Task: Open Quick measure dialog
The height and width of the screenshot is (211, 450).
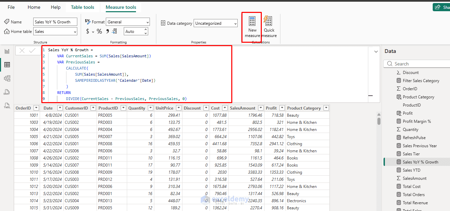Action: 269,27
